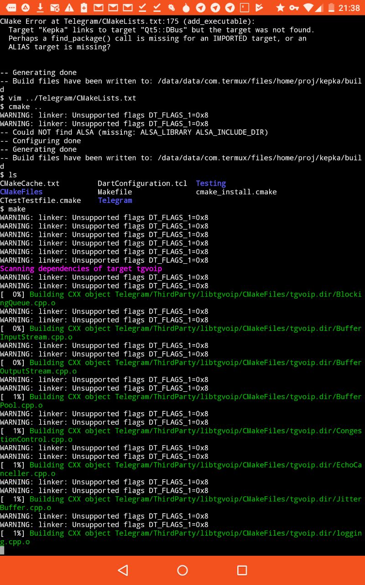Image resolution: width=365 pixels, height=585 pixels.
Task: Open the circled triangle app notification
Action: tap(26, 7)
